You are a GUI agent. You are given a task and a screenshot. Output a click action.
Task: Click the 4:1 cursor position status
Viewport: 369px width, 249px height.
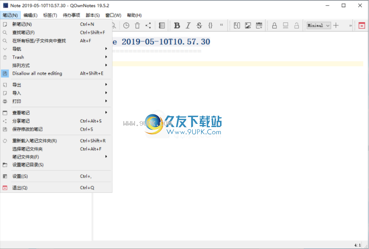pos(357,245)
